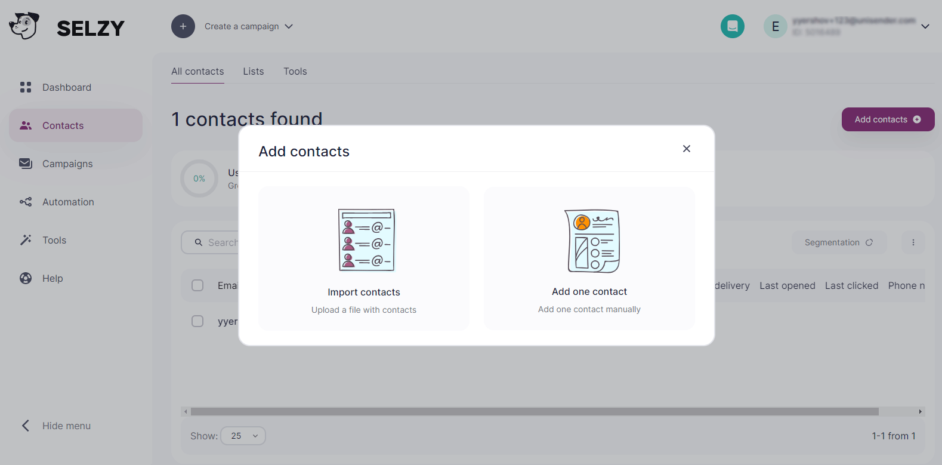
Task: Click the Search input field
Action: tap(210, 242)
